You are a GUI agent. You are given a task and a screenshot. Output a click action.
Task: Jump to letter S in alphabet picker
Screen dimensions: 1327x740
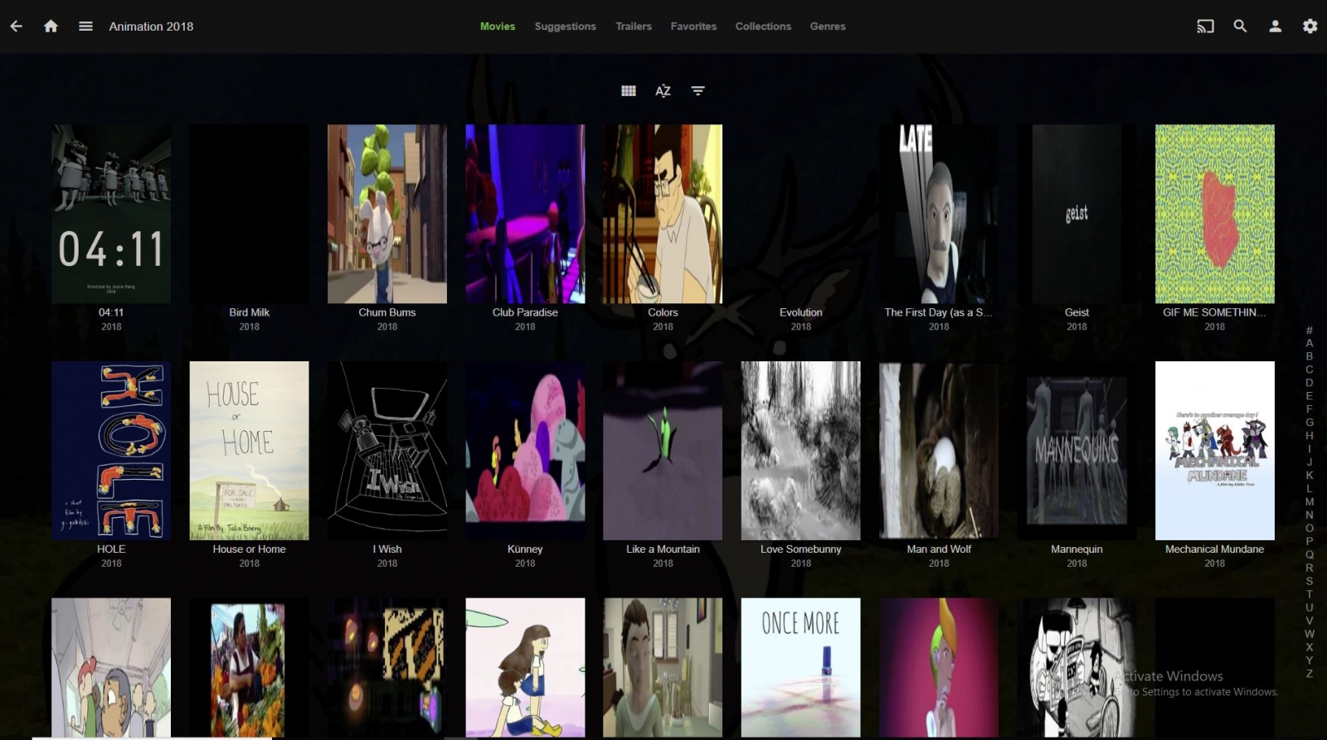(x=1310, y=581)
